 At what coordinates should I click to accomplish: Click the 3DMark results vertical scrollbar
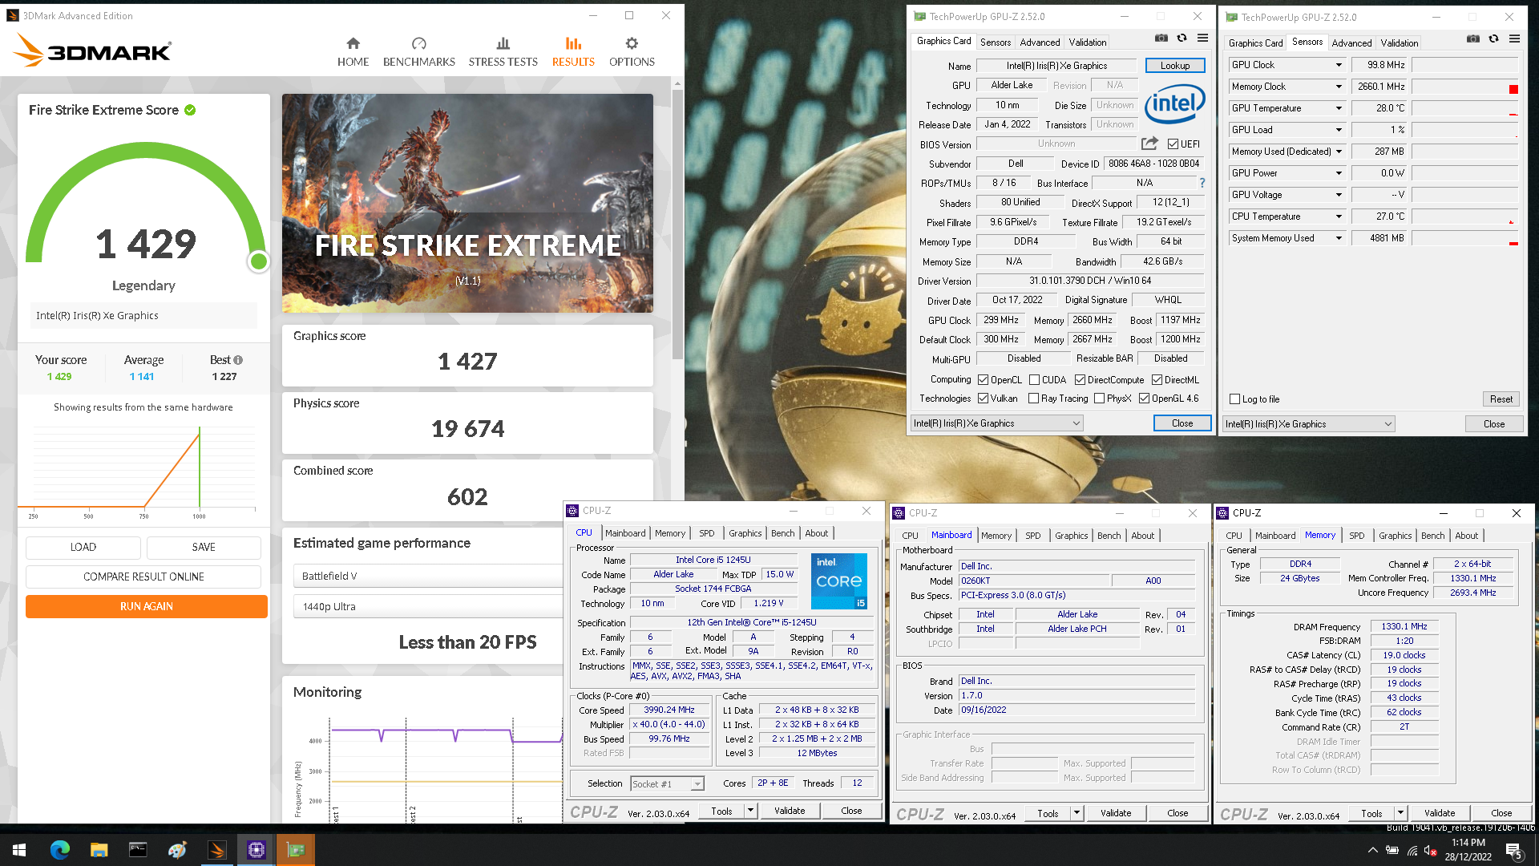point(677,225)
